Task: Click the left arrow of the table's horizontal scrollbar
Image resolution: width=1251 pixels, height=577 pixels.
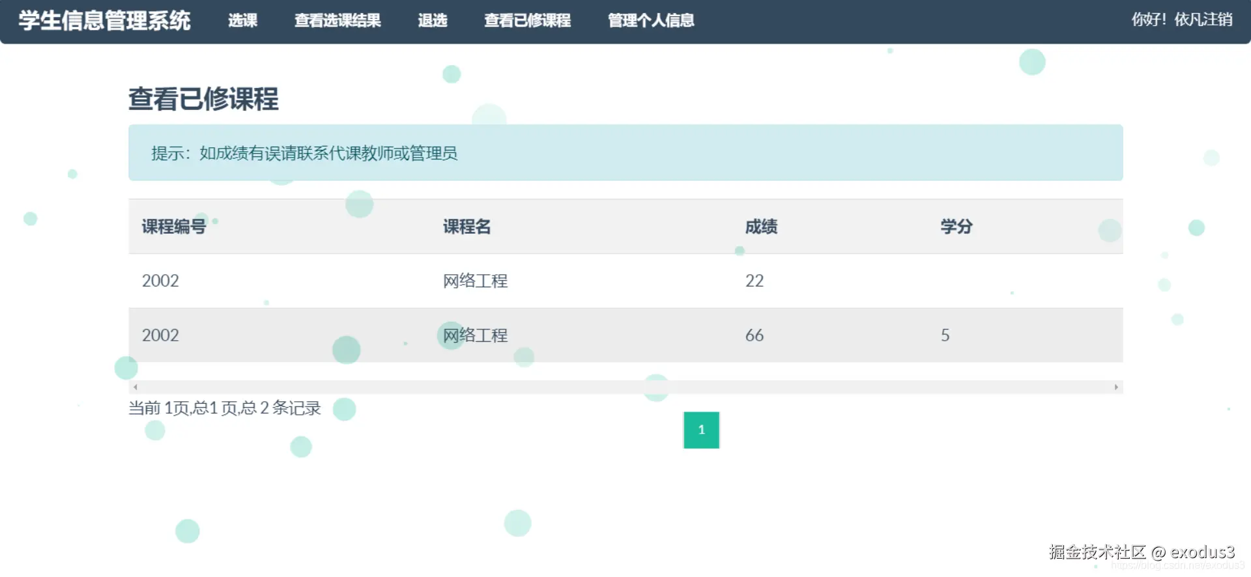Action: (x=136, y=387)
